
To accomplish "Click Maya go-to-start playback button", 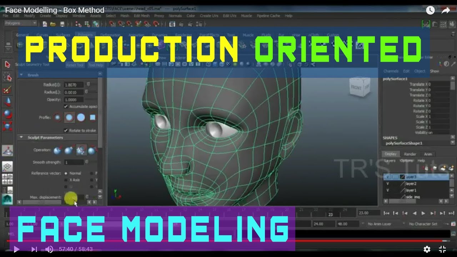I will [x=386, y=213].
